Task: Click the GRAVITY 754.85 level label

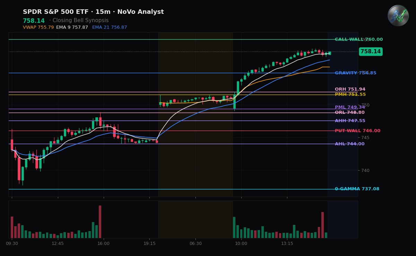Action: [355, 73]
